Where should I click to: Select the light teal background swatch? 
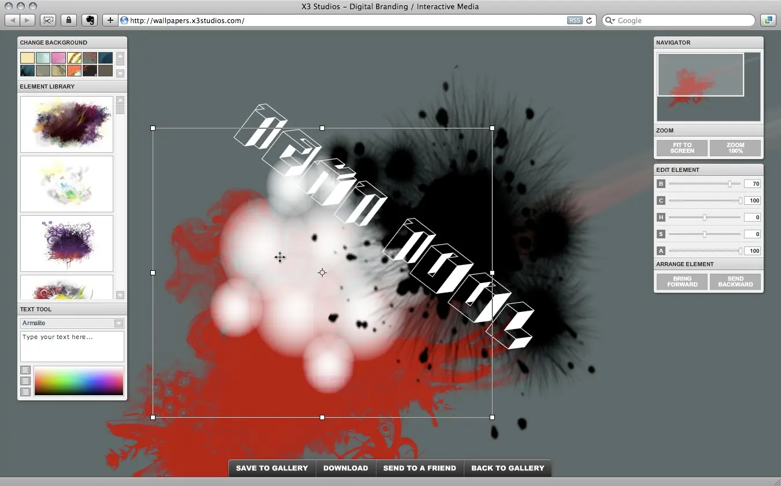pyautogui.click(x=43, y=58)
